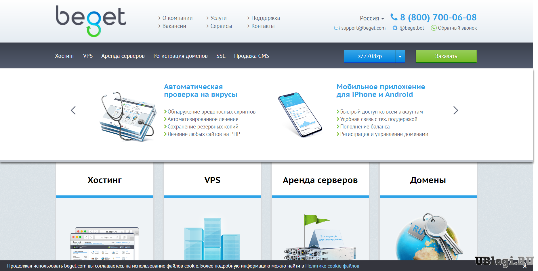The image size is (538, 271).
Task: Open Регистрация доменов in navigation bar
Action: tap(180, 56)
